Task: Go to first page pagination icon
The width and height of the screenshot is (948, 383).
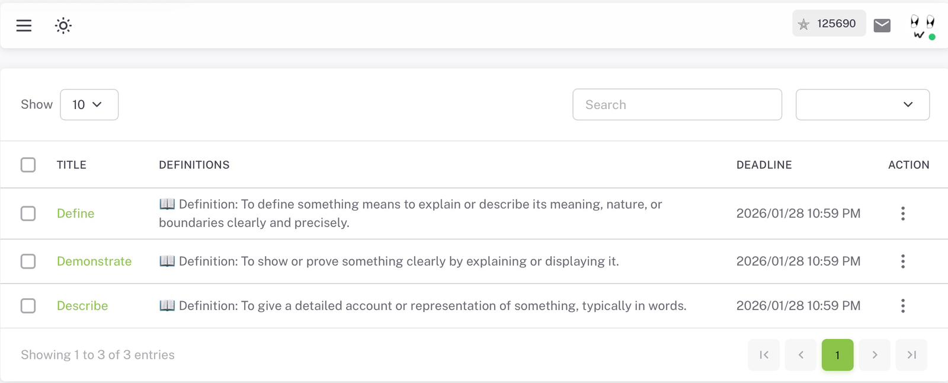Action: 764,355
